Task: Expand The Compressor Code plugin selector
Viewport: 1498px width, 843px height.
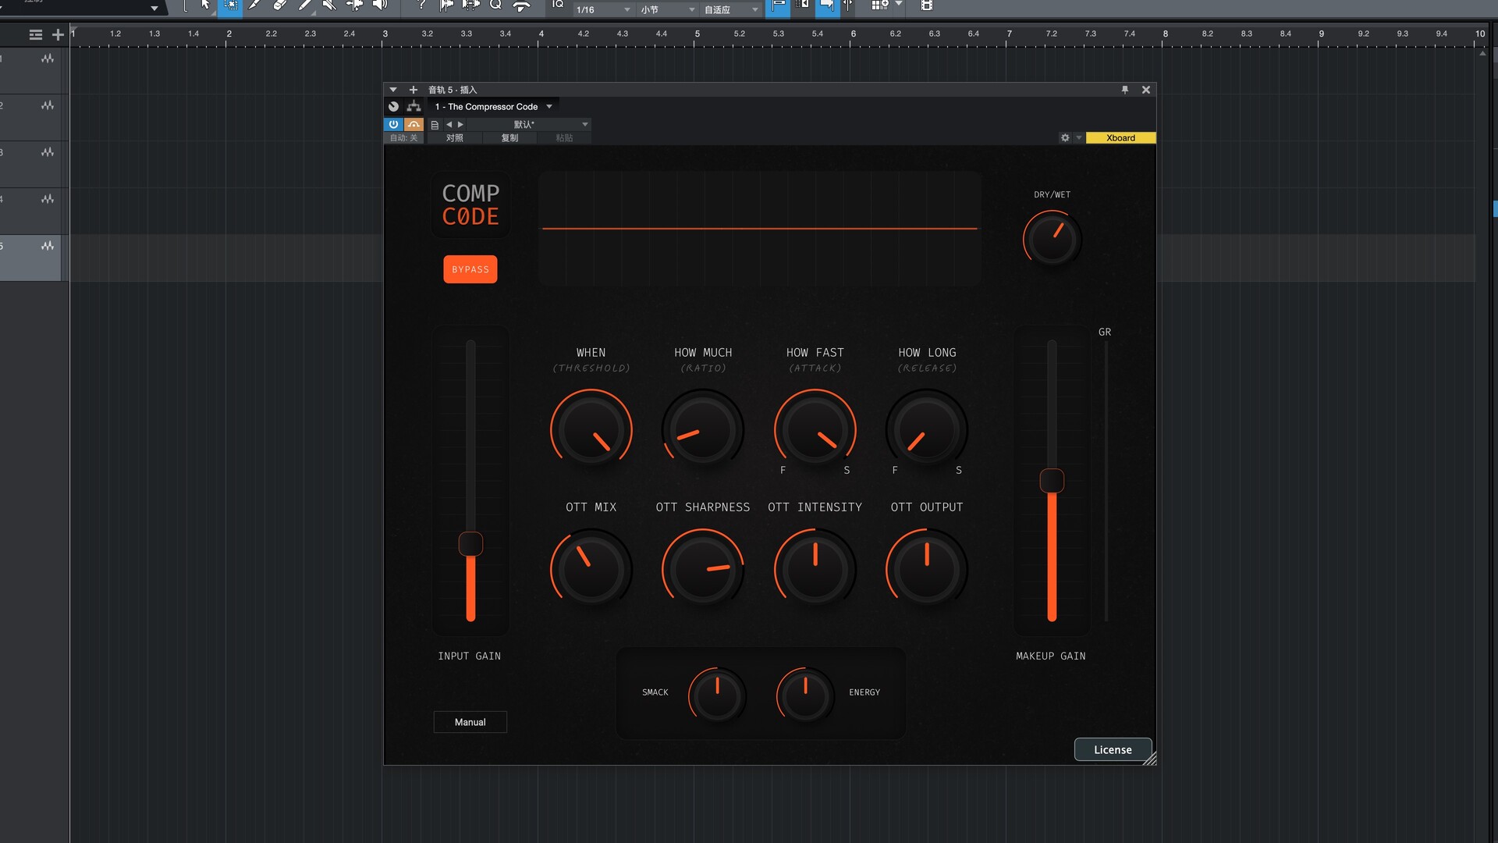Action: tap(549, 107)
